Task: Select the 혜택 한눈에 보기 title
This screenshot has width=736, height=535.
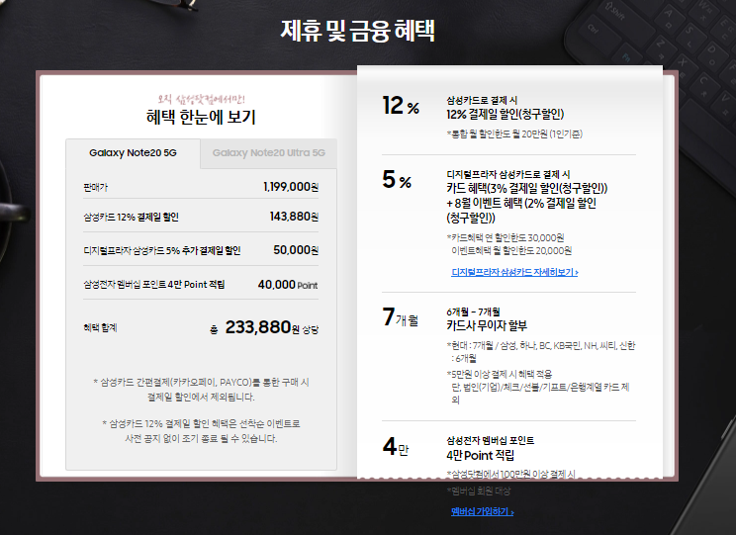Action: pos(201,117)
